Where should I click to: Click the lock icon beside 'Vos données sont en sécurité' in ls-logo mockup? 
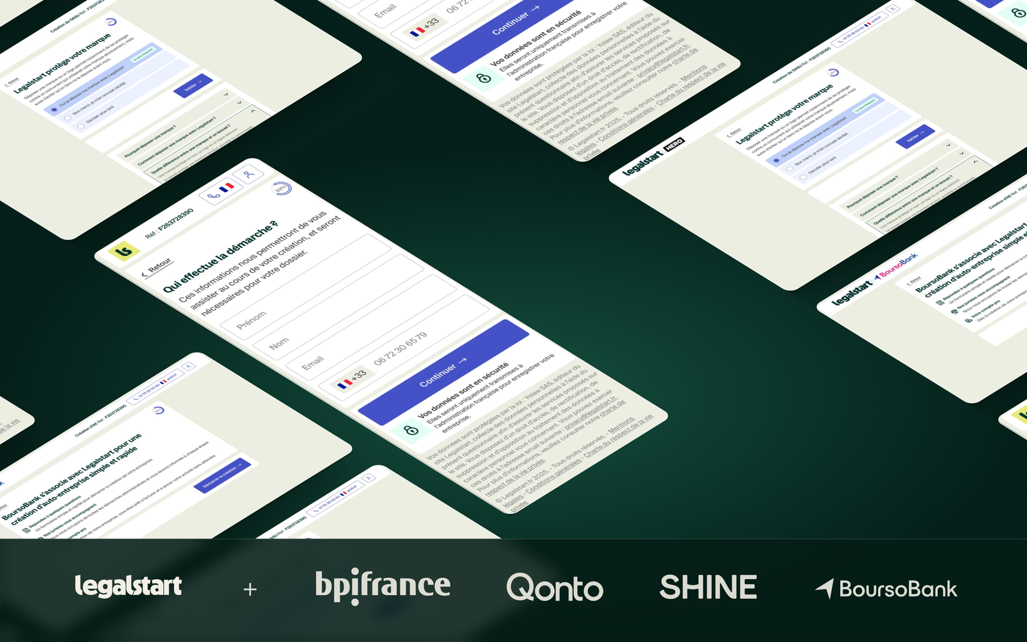pyautogui.click(x=411, y=430)
